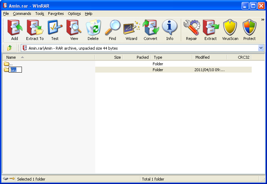Open the Commands menu

tap(22, 14)
